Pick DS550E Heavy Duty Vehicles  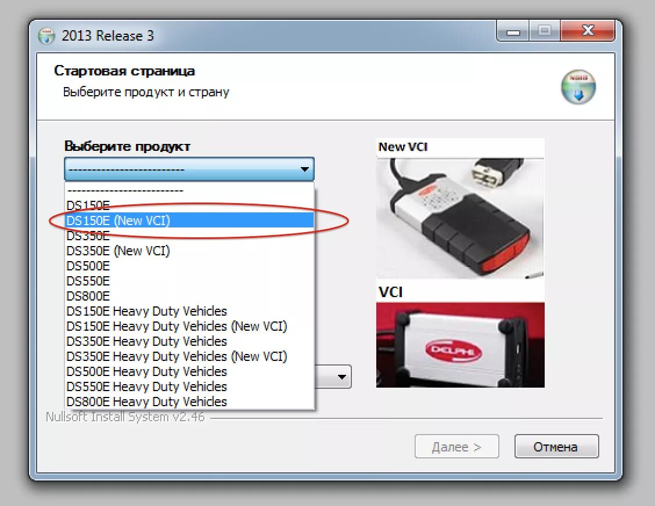[x=189, y=386]
